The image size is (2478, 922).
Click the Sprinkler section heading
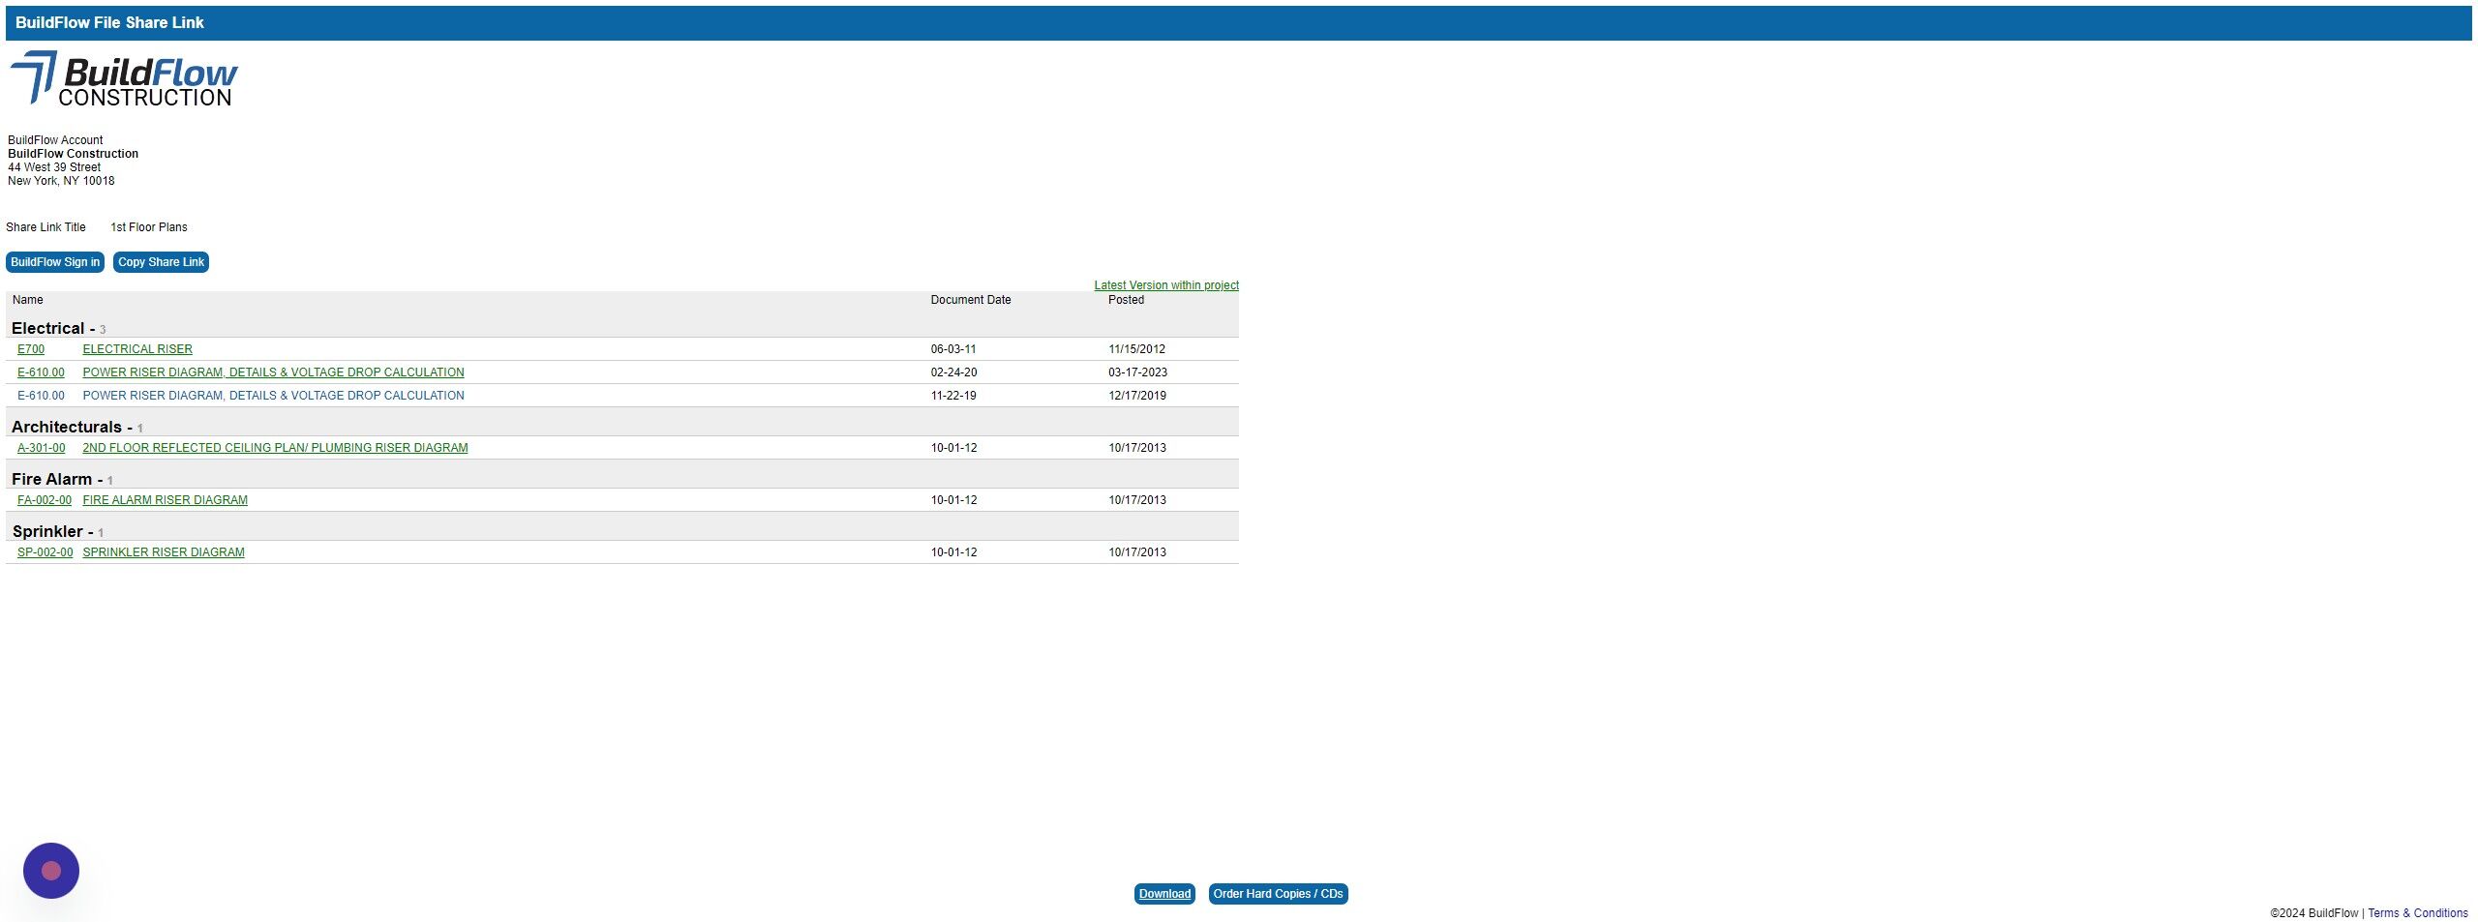47,531
